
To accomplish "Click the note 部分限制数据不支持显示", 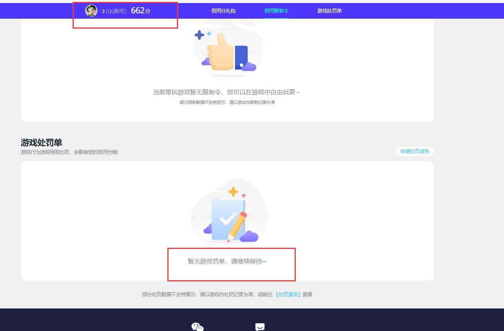I will pyautogui.click(x=203, y=103).
